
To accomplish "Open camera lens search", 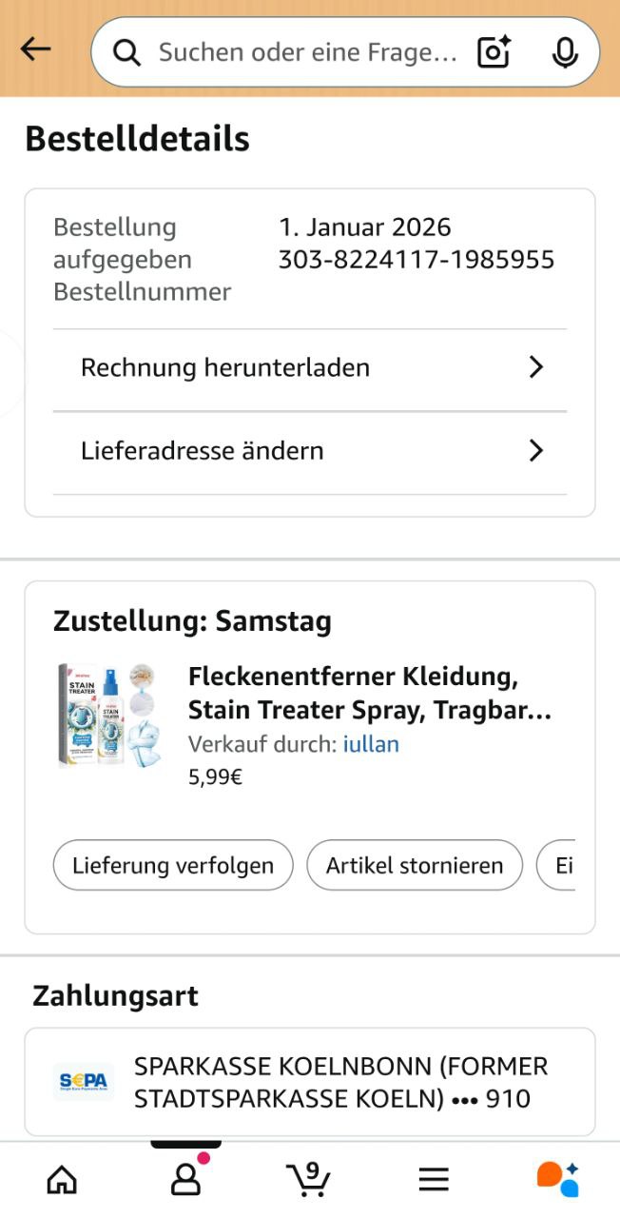I will click(x=494, y=52).
